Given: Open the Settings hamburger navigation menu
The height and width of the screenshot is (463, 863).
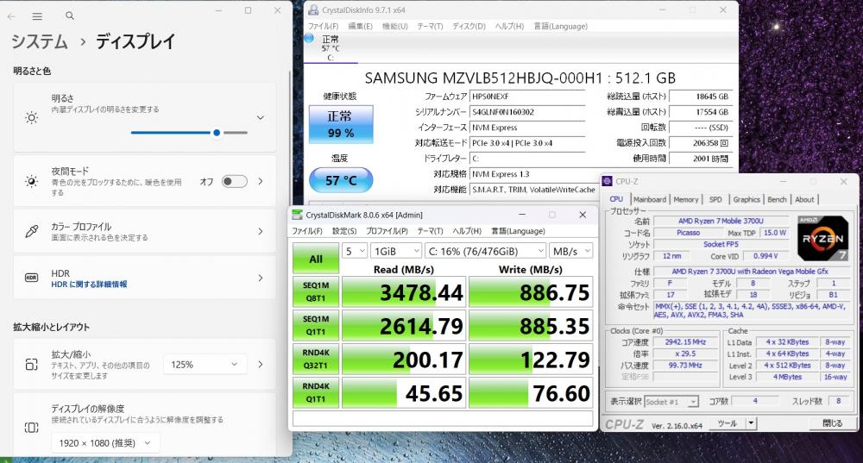Looking at the screenshot, I should click(37, 16).
